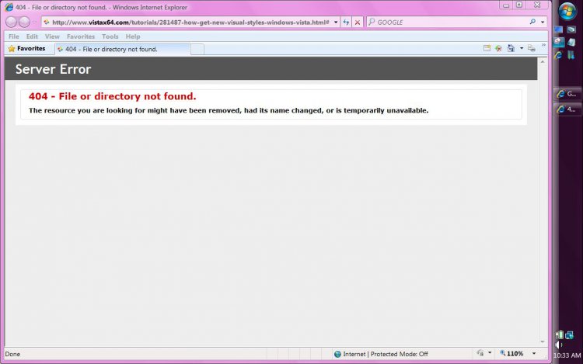Open the Home button dropdown arrow
The image size is (583, 364).
click(522, 48)
